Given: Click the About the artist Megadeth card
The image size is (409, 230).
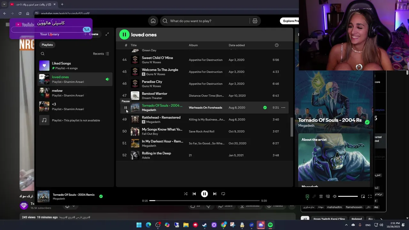Looking at the screenshot, I should (334, 160).
